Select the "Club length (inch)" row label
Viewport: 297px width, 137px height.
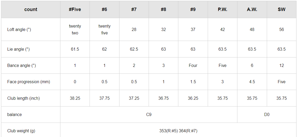23,98
